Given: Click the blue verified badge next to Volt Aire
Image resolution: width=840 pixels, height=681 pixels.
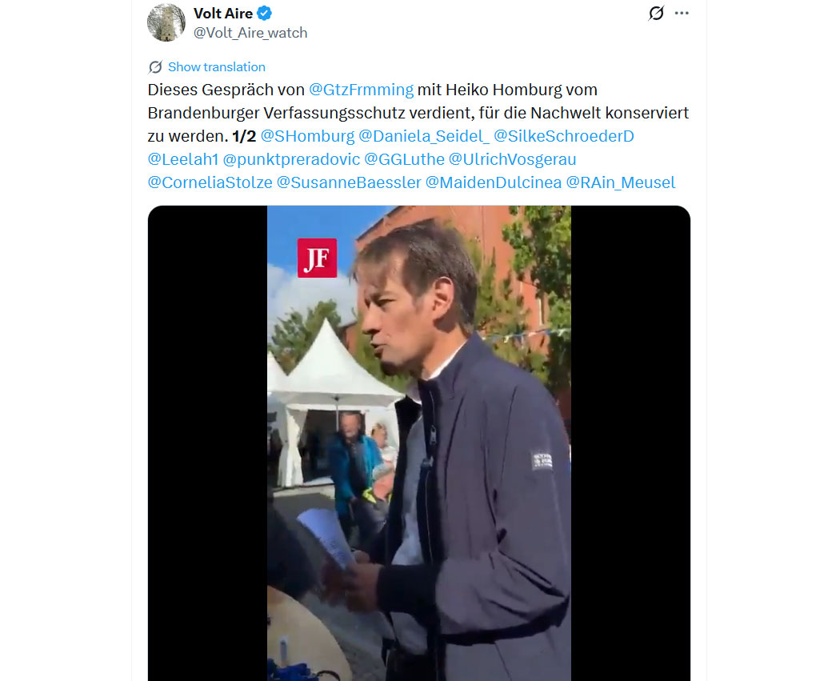Looking at the screenshot, I should 265,13.
